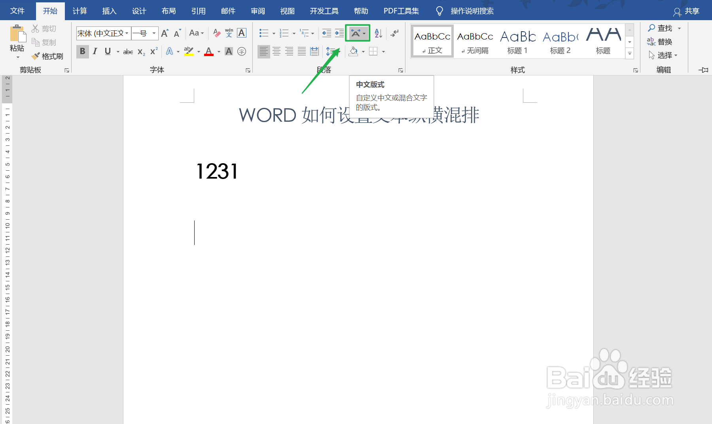Open the font name dropdown 宋体

point(127,33)
